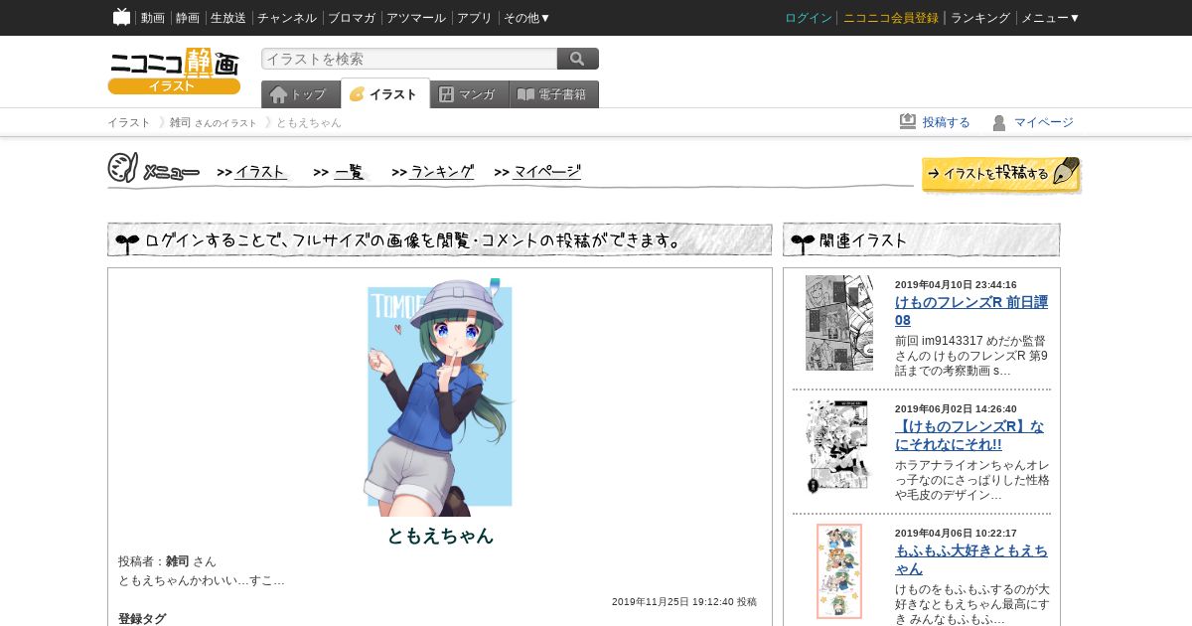Screen dimensions: 1192x626
Task: Click the ニコニコ会員登録 link
Action: [x=891, y=18]
